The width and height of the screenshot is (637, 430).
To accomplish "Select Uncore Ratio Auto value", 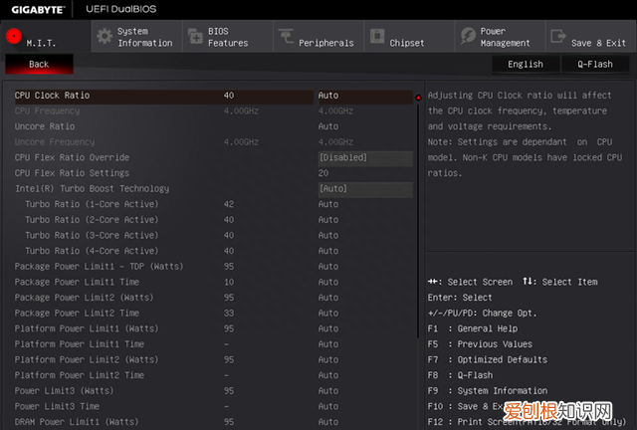I will 328,127.
